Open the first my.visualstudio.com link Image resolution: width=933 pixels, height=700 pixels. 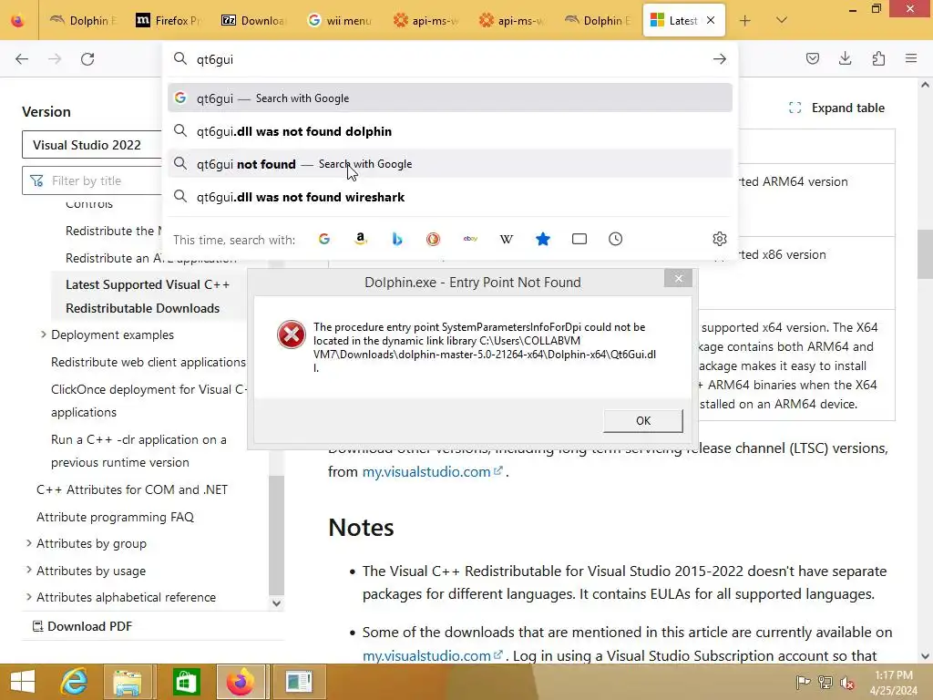click(x=433, y=471)
